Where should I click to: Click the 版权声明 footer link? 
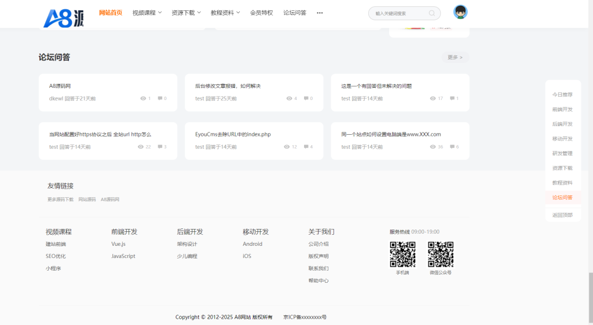319,256
